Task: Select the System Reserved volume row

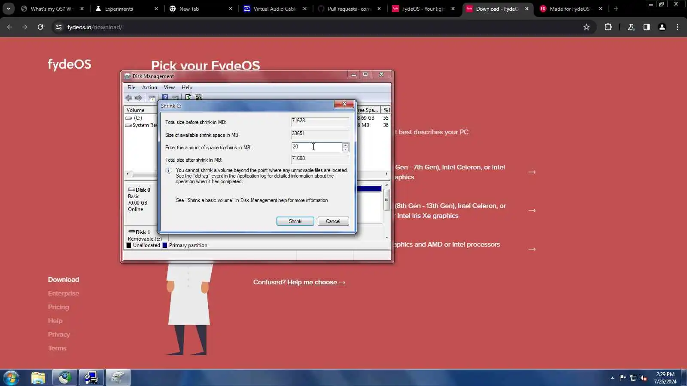Action: 141,125
